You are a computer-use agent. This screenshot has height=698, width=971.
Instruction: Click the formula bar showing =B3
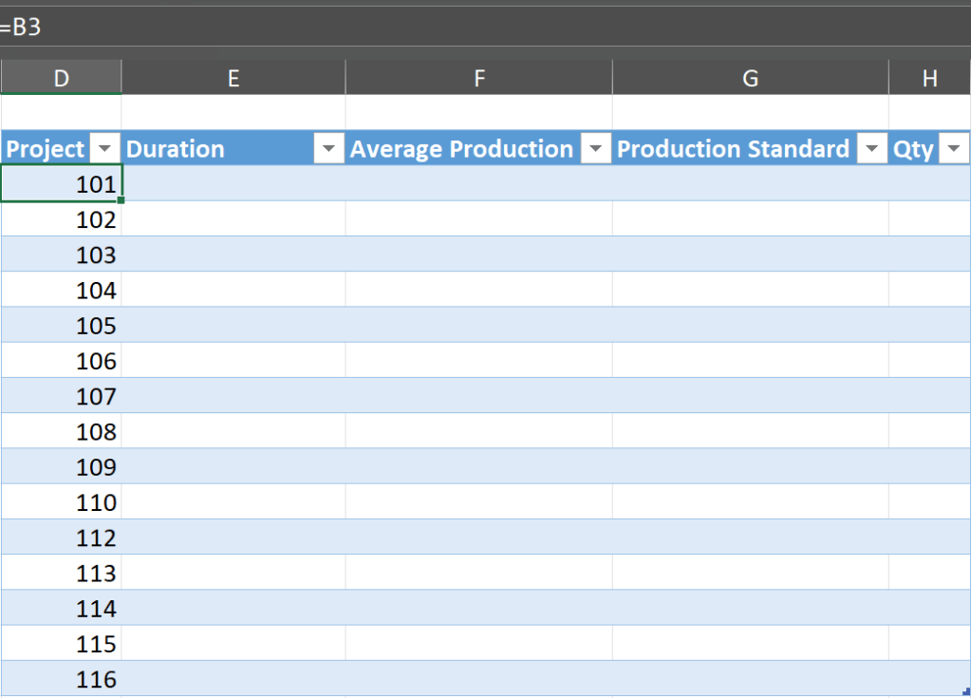486,27
